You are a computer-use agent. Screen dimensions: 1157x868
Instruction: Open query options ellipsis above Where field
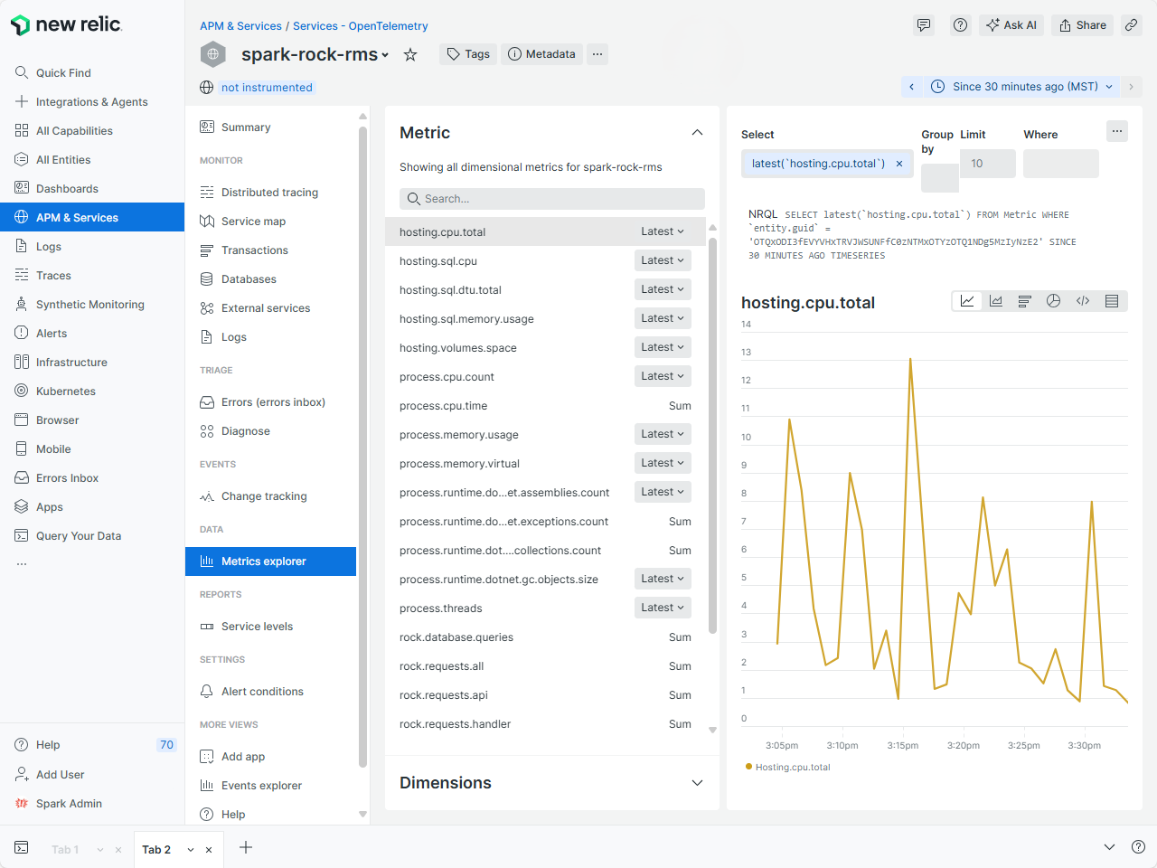point(1117,131)
